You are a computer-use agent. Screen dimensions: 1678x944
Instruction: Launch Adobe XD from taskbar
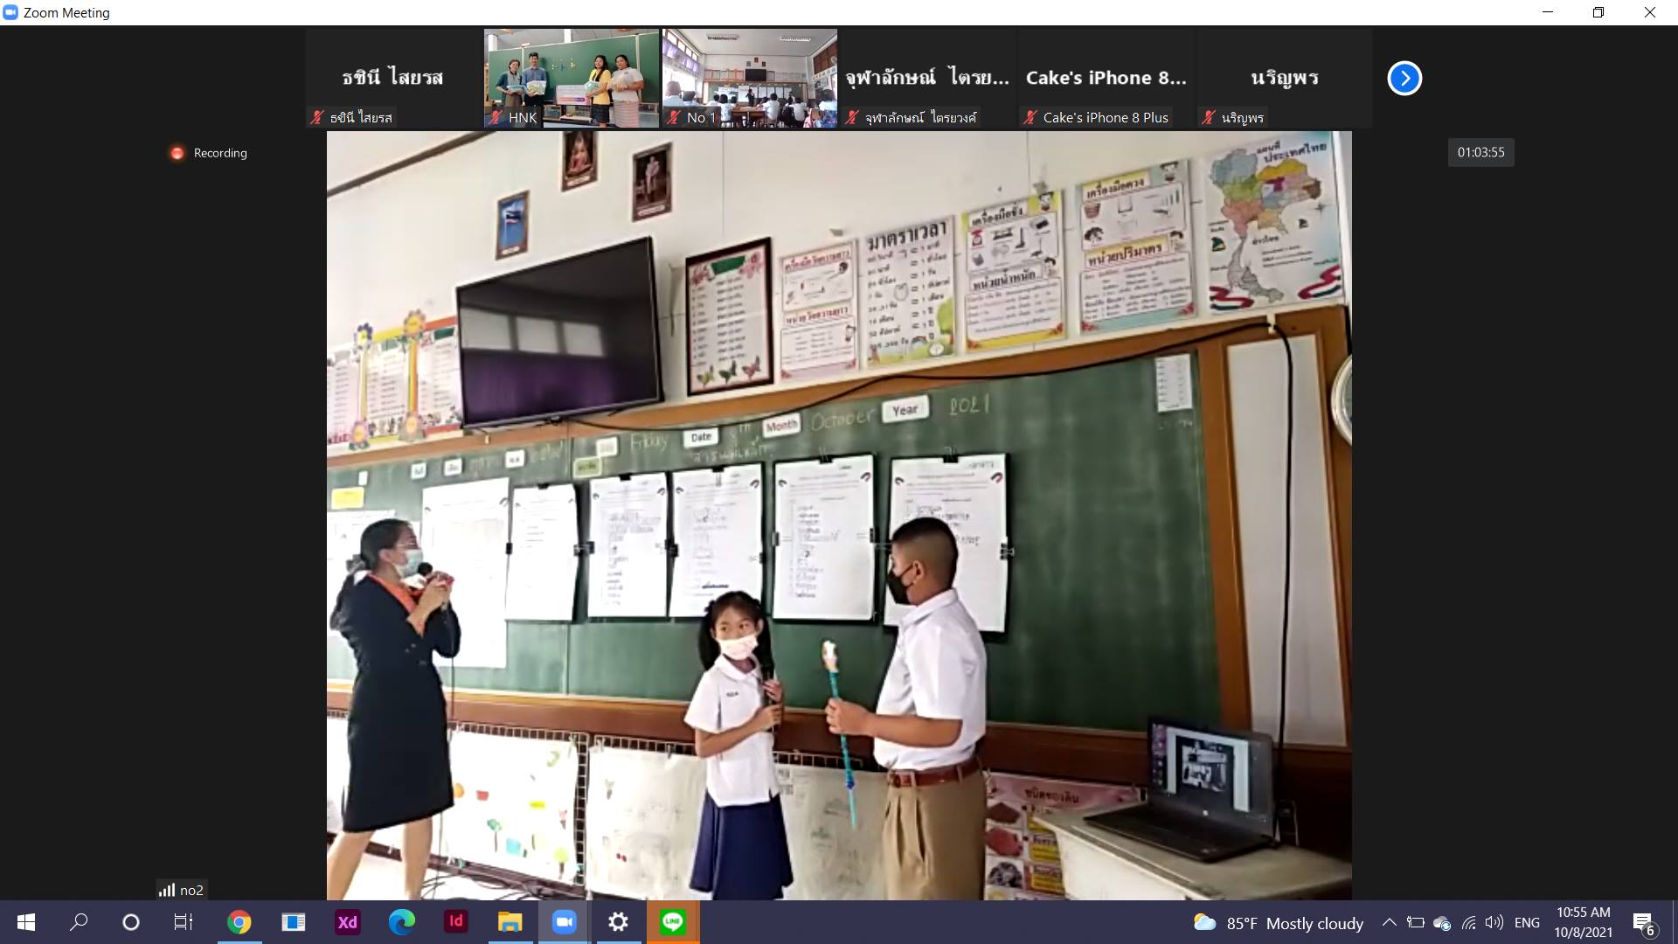tap(348, 922)
